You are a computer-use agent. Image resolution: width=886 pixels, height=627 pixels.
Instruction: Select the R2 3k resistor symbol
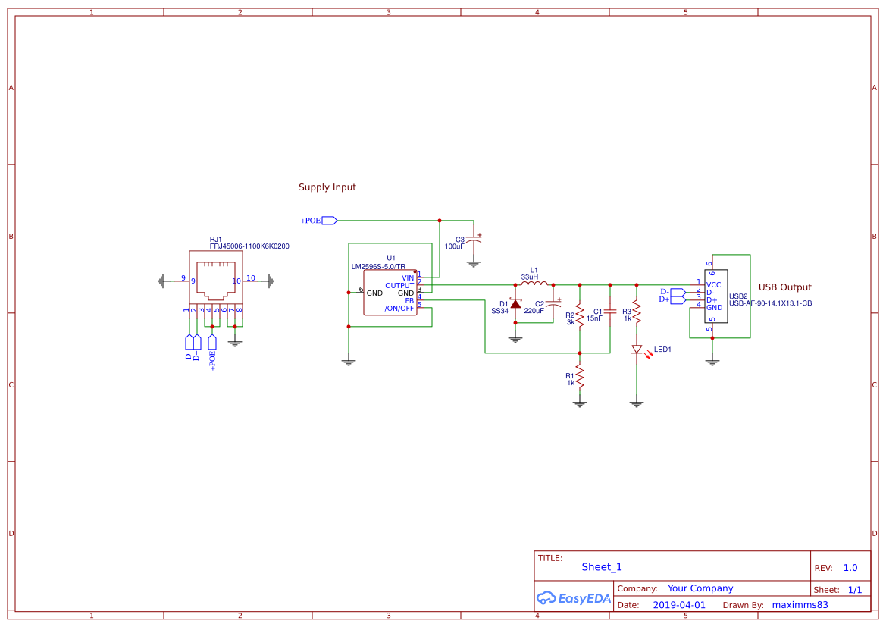[x=579, y=313]
